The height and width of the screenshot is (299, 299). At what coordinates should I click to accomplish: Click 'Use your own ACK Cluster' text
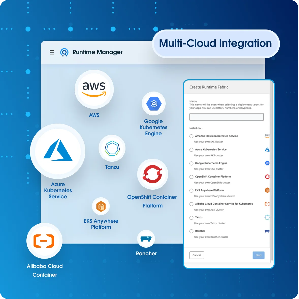coord(209,210)
